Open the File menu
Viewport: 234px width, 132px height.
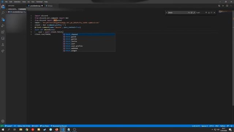pyautogui.click(x=6, y=2)
